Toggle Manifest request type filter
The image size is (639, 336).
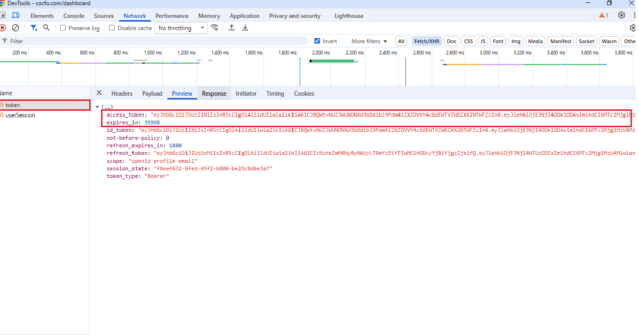561,41
